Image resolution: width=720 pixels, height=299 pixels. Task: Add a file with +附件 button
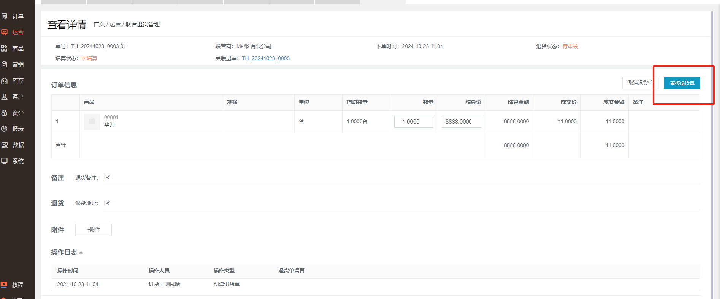(x=94, y=230)
